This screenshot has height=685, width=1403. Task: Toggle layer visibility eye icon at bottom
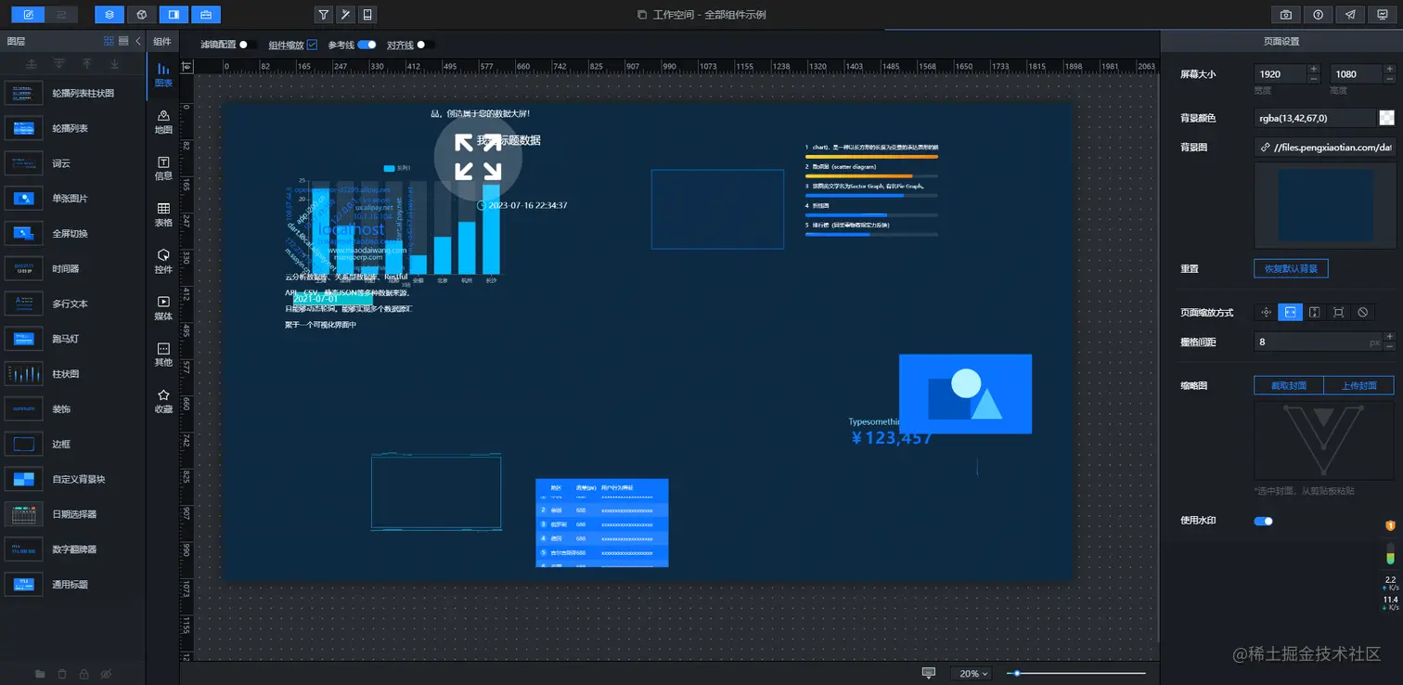pyautogui.click(x=107, y=673)
